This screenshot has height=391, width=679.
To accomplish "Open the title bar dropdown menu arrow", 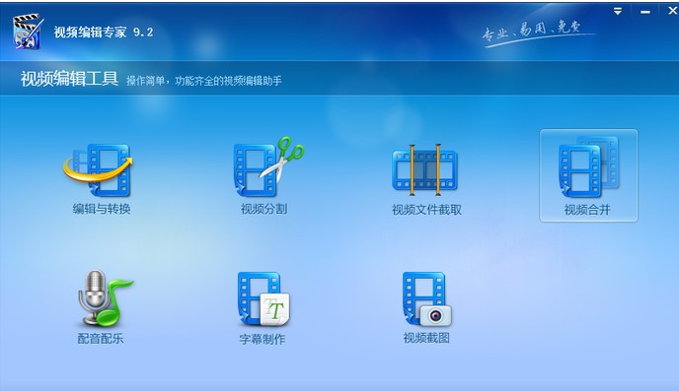I will pos(618,11).
